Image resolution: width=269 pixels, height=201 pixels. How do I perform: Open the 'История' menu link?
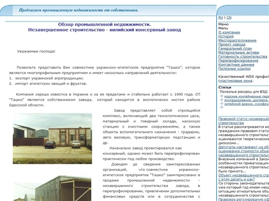(226, 36)
